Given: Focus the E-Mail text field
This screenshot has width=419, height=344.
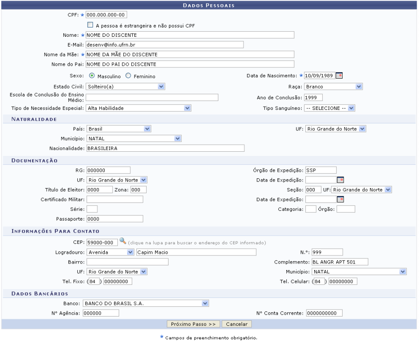Looking at the screenshot, I should pos(165,45).
